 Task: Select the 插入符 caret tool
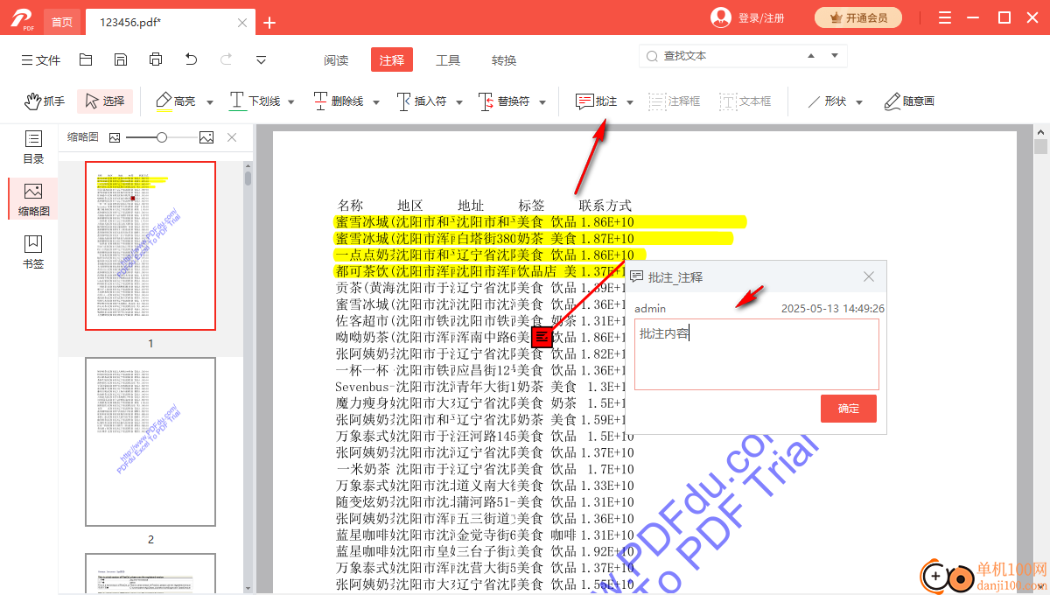pyautogui.click(x=421, y=101)
